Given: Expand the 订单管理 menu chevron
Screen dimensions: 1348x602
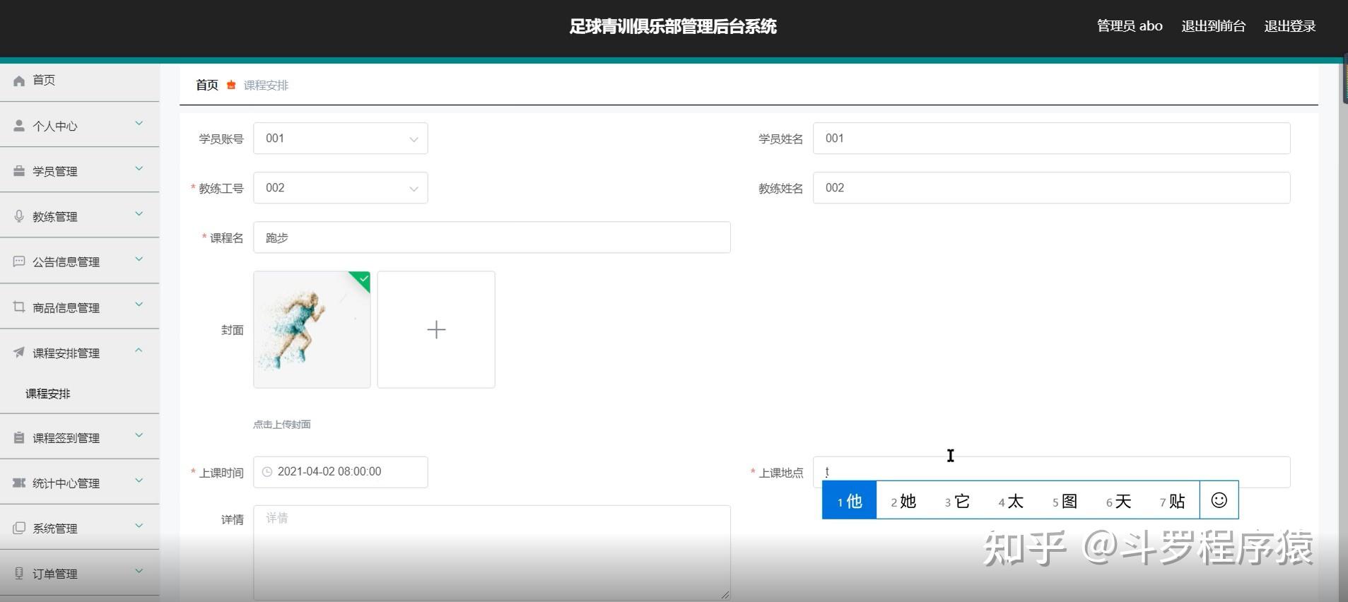Looking at the screenshot, I should (x=139, y=571).
